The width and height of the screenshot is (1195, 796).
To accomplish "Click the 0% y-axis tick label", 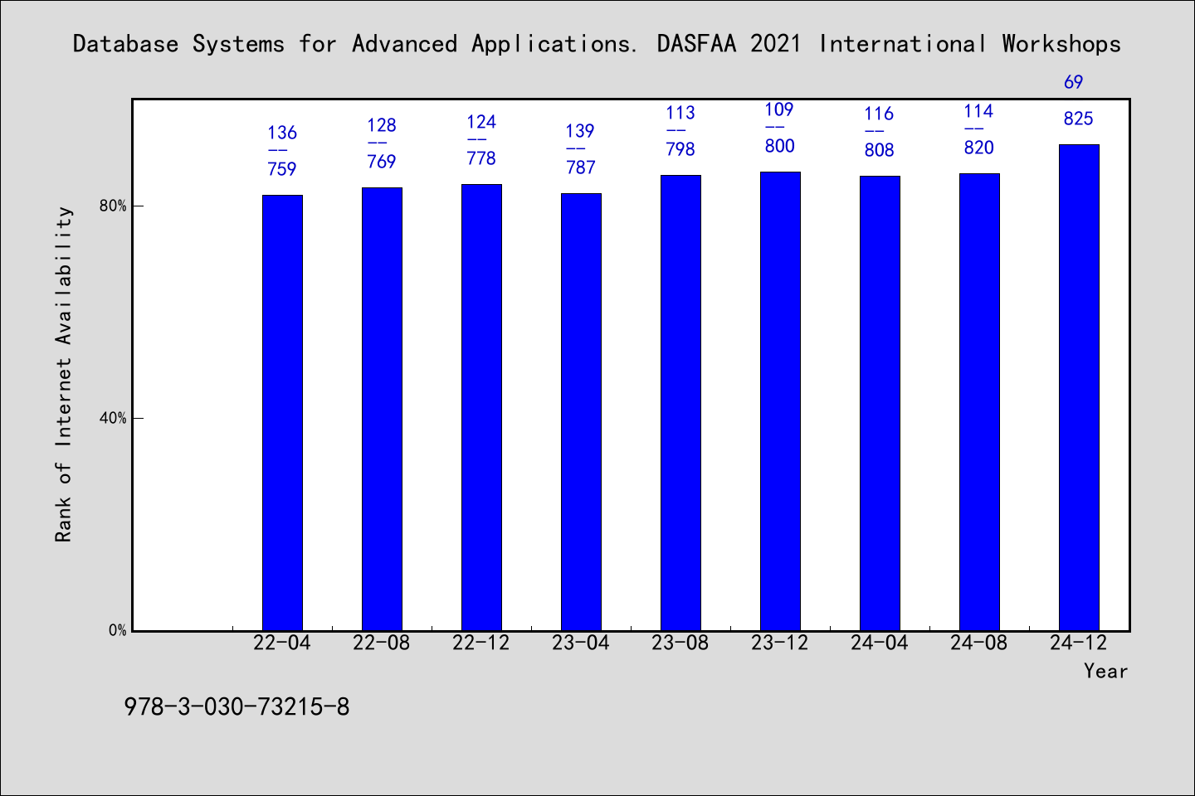I will tap(117, 630).
